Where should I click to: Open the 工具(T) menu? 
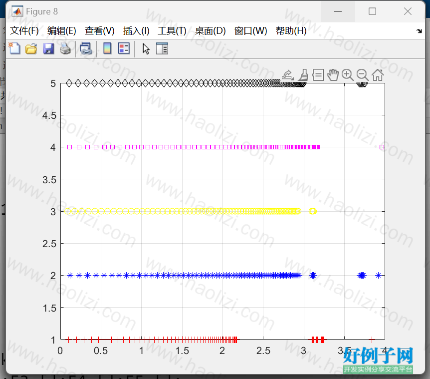pyautogui.click(x=172, y=31)
